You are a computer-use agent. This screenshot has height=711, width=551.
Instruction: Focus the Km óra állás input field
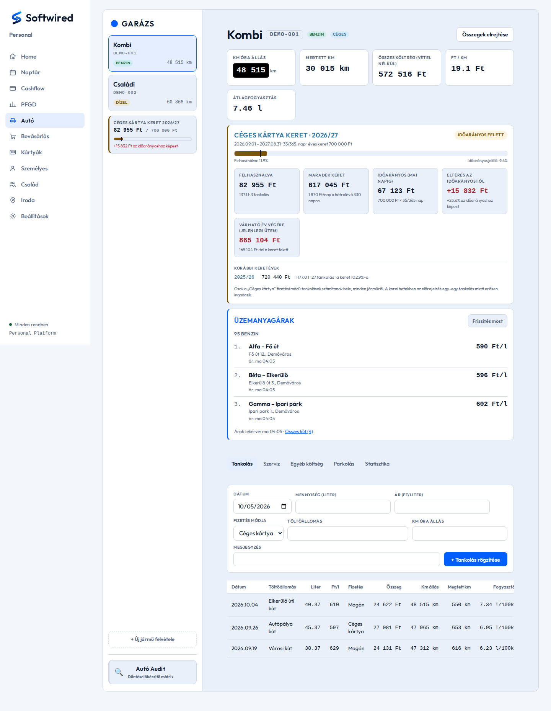[x=460, y=533]
